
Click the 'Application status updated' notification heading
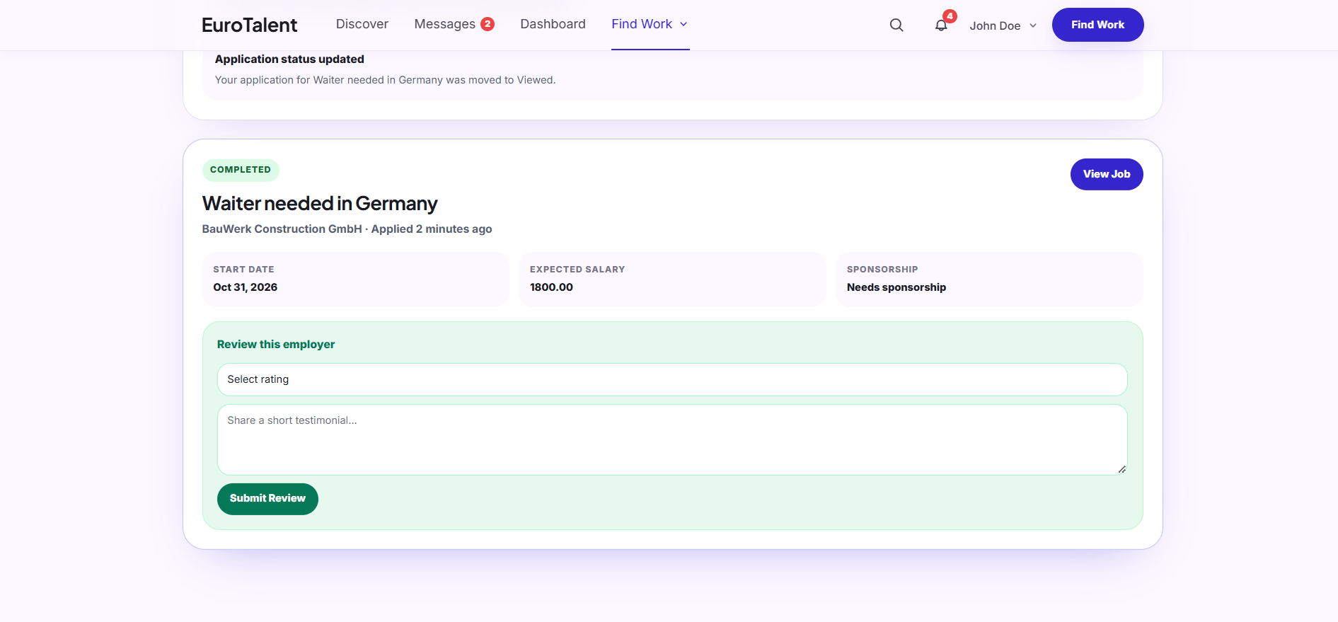(289, 59)
